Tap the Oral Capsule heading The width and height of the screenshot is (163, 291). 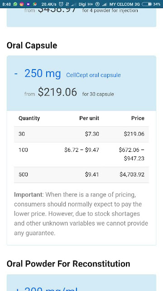point(32,45)
